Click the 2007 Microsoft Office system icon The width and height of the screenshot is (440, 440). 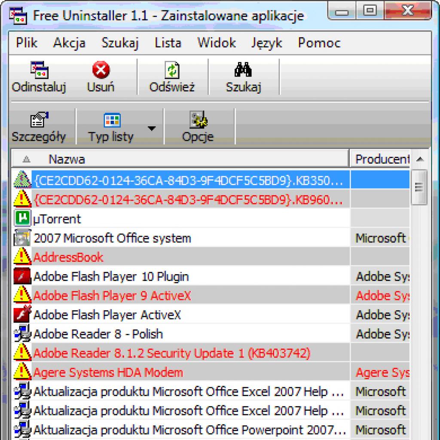[x=22, y=237]
